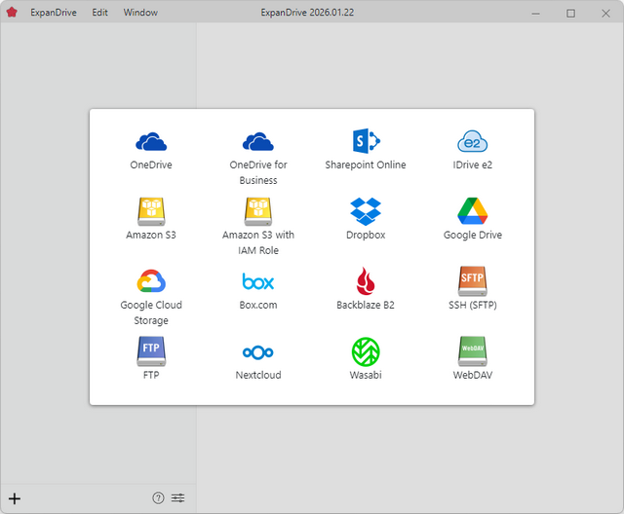Select SSH (SFTP) drive icon
The width and height of the screenshot is (624, 514).
pyautogui.click(x=473, y=281)
